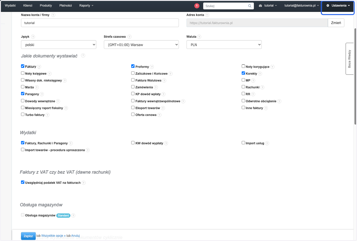Open Klienci in the navigation bar
The width and height of the screenshot is (357, 241).
[x=28, y=6]
